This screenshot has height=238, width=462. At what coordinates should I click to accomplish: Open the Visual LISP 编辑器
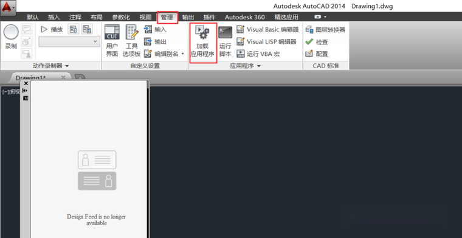266,41
